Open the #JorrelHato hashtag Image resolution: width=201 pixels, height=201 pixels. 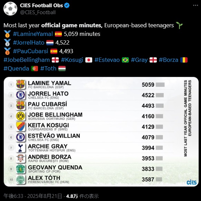click(x=29, y=42)
